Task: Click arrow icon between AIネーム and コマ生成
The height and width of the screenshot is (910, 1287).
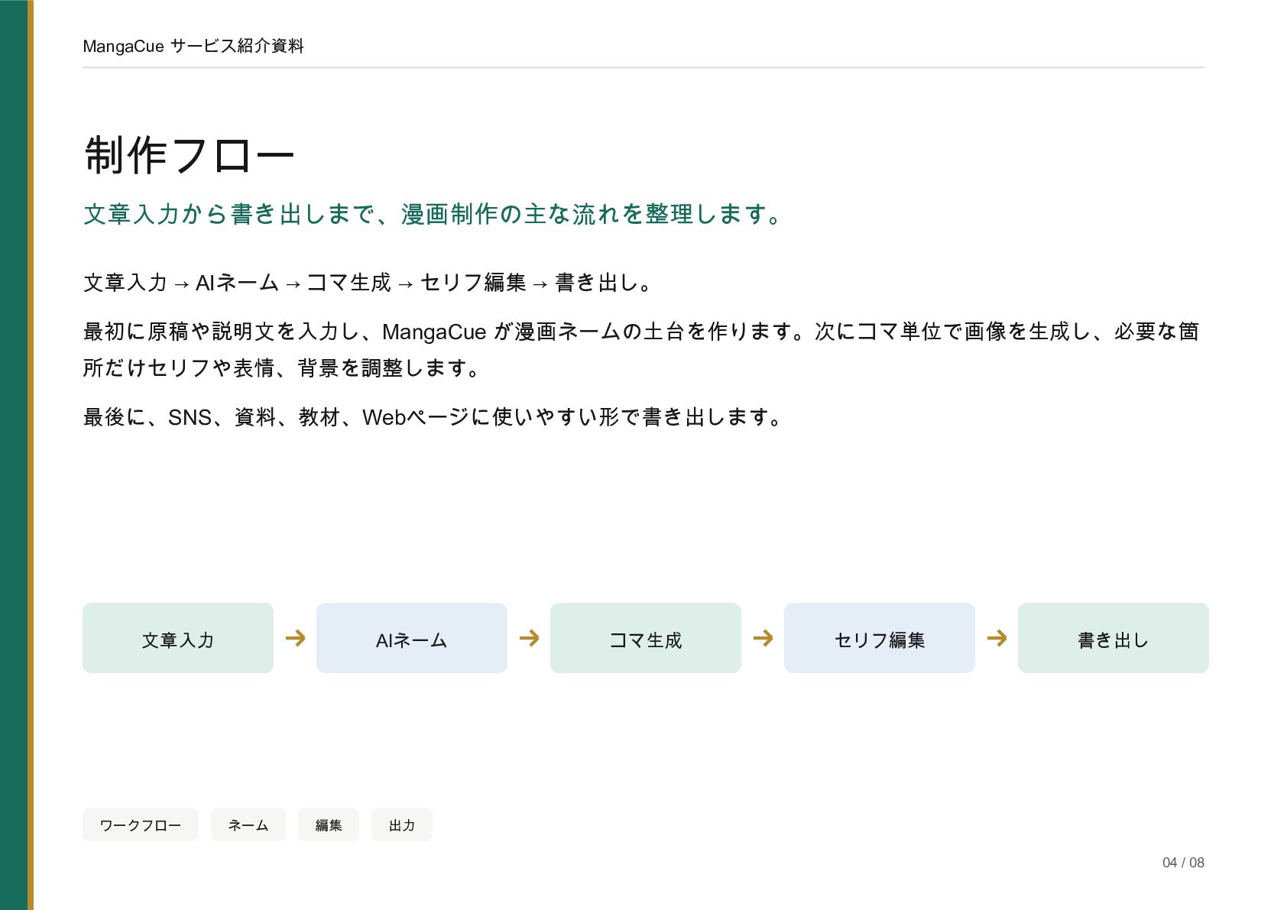Action: [529, 638]
